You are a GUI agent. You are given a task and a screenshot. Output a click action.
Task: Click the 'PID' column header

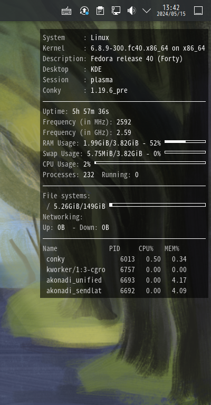click(114, 249)
